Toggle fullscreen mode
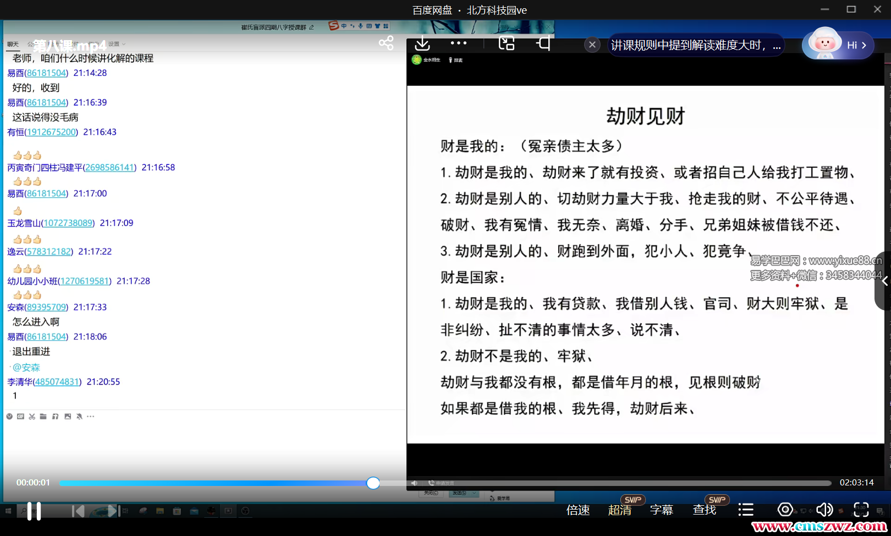 pos(861,510)
